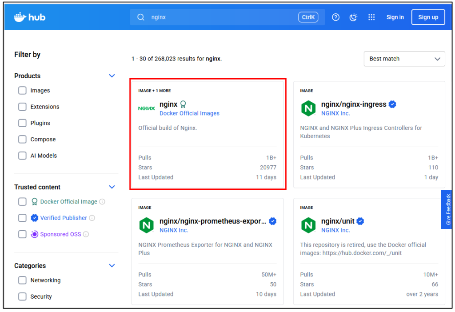This screenshot has height=312, width=455.
Task: Click the info icon beside Verified Publisher
Action: click(x=92, y=218)
